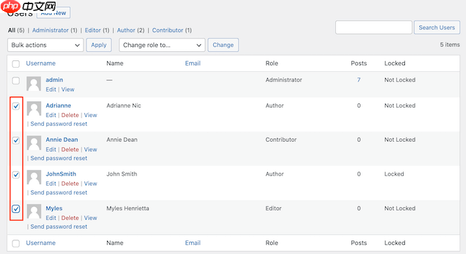Screen dimensions: 466x254
Task: Focus the user search text field
Action: coord(373,27)
